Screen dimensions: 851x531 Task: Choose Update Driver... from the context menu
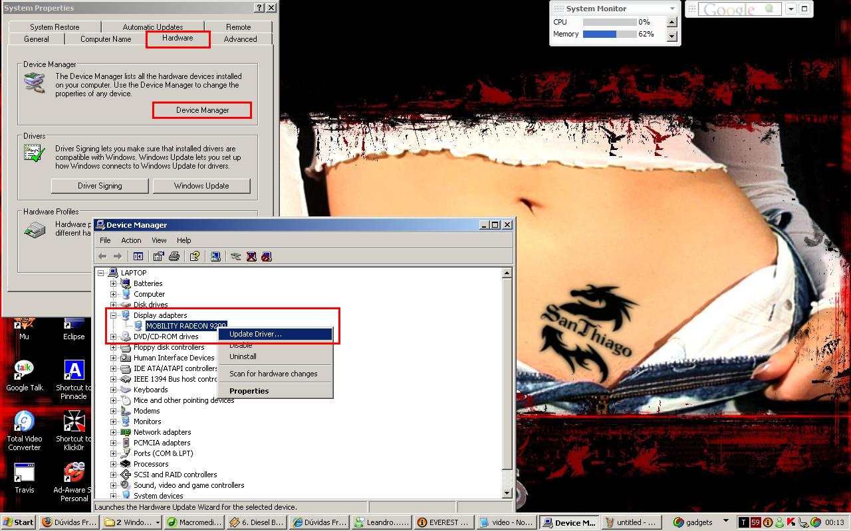click(275, 334)
